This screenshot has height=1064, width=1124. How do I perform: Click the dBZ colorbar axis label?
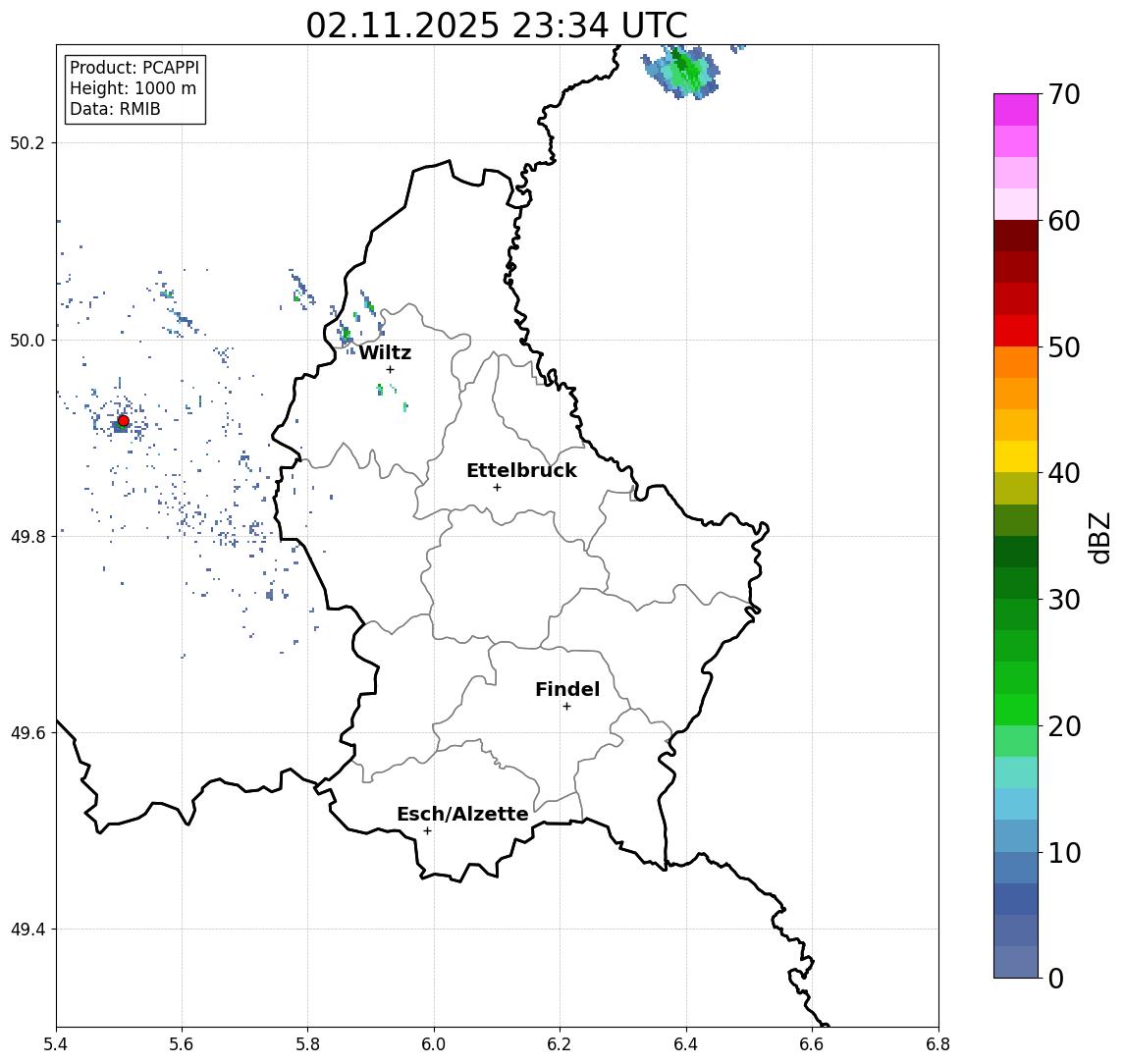pos(1098,538)
